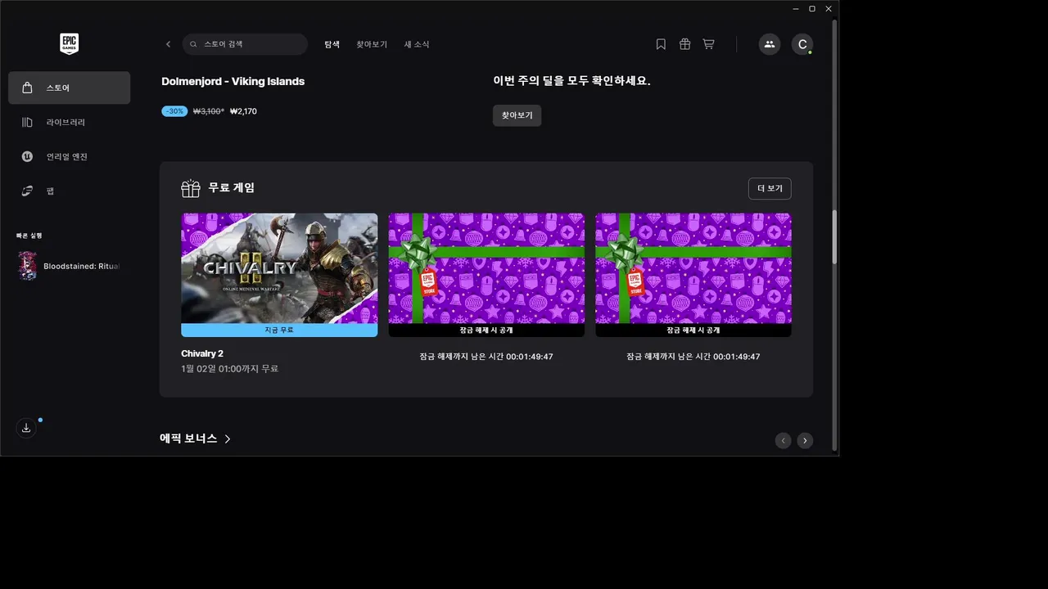Click the -30% discount badge
The image size is (1048, 589).
(x=174, y=111)
